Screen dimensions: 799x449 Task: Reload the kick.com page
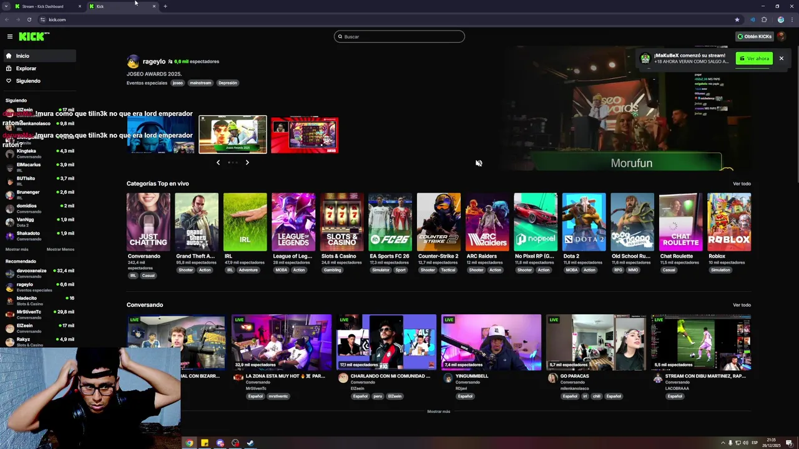(29, 19)
